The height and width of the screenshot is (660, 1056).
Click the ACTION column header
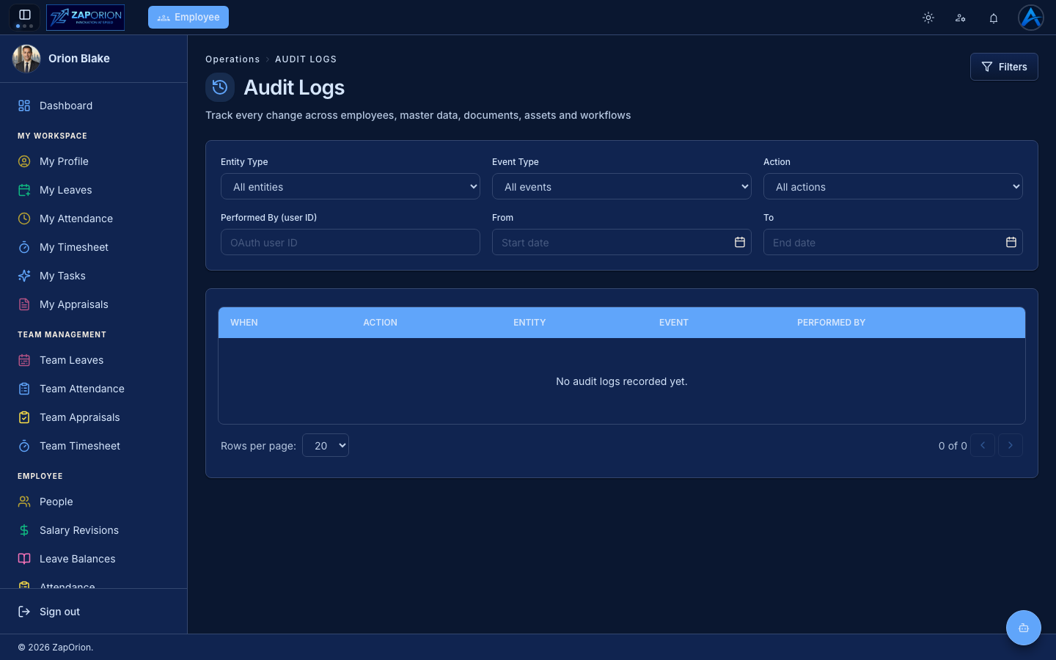pyautogui.click(x=380, y=323)
